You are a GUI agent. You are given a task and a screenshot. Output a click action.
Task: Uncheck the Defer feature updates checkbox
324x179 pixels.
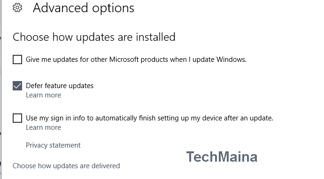(x=17, y=86)
